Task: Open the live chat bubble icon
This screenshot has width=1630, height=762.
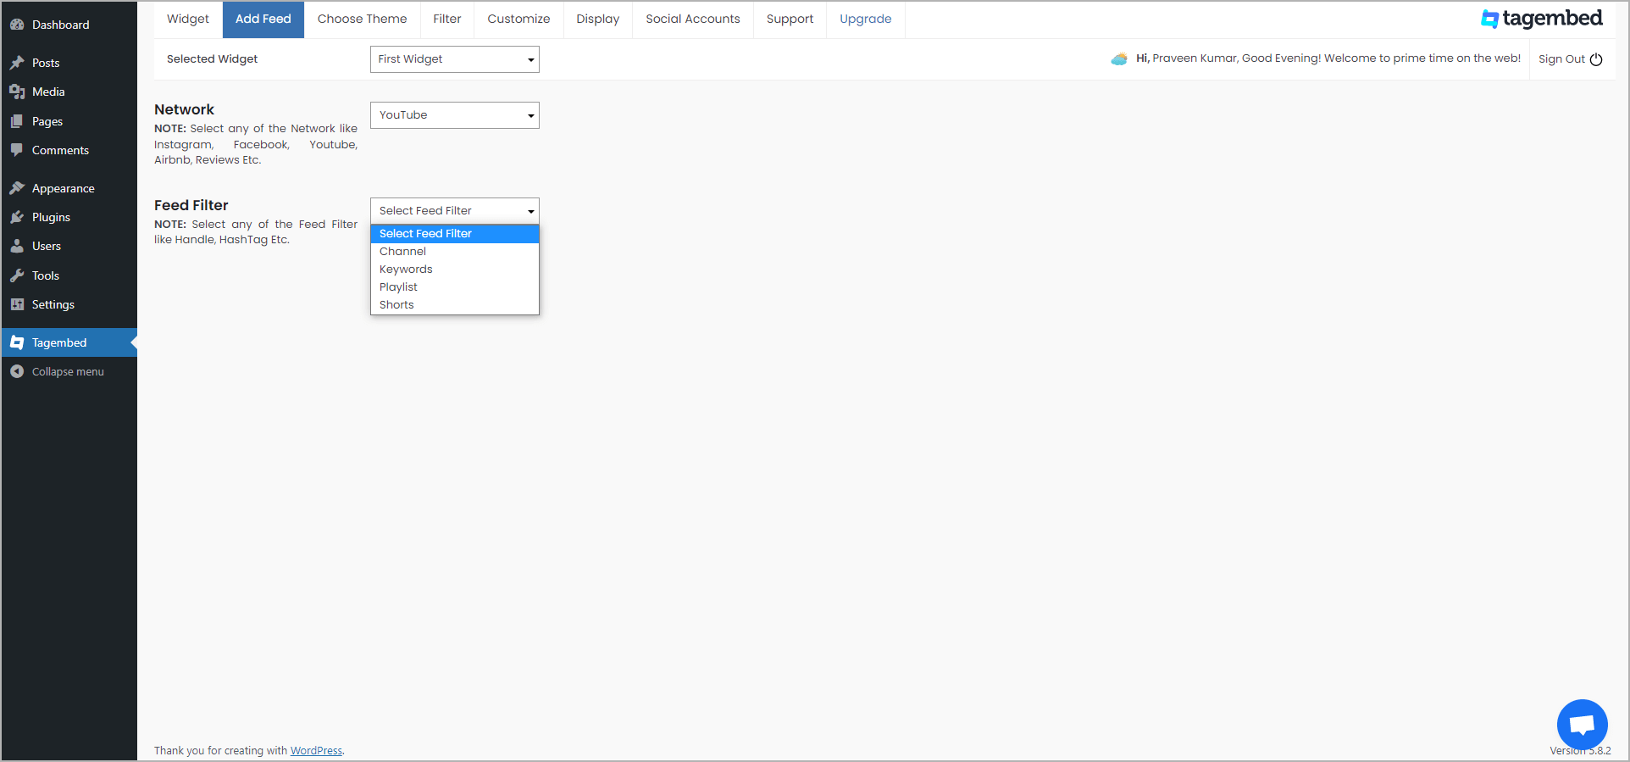Action: click(x=1582, y=725)
